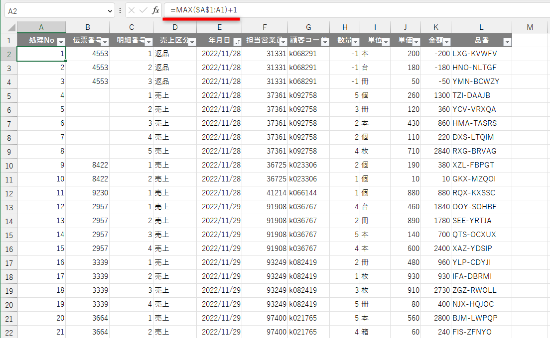Click 伝票番号 cell 9230

click(x=87, y=193)
